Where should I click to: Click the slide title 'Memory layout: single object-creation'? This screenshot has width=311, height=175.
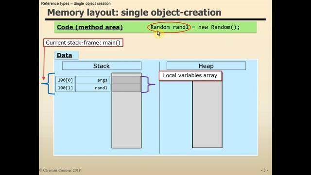click(x=134, y=13)
